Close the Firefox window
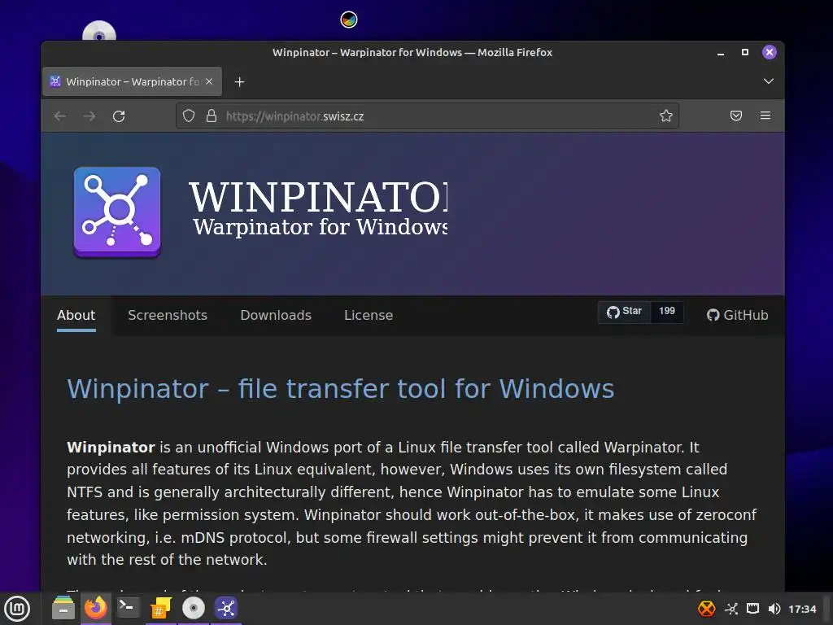 pyautogui.click(x=770, y=52)
